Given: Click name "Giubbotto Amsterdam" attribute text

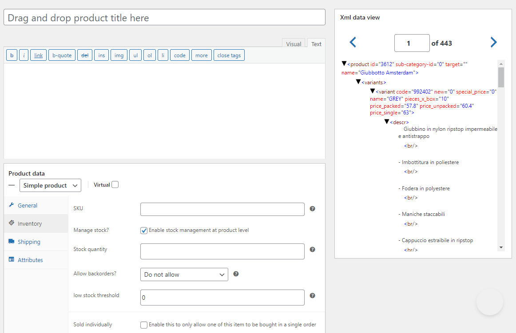Looking at the screenshot, I should [x=378, y=73].
